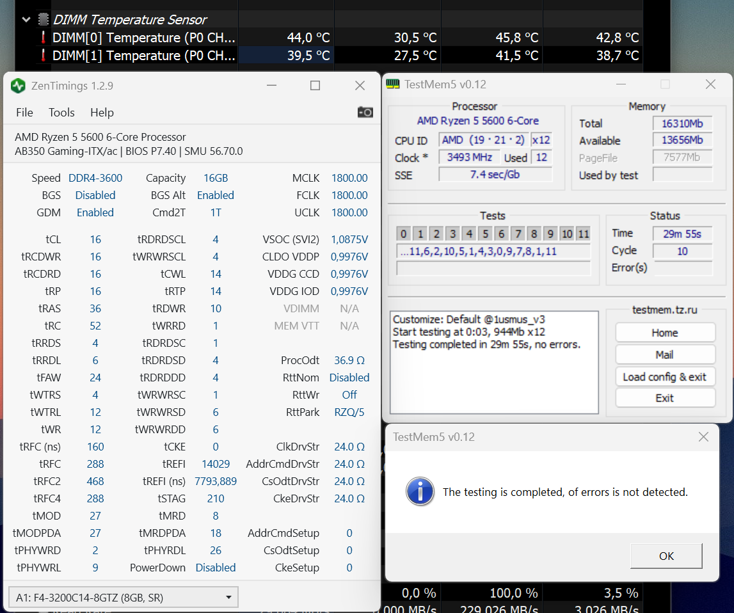Click the DIMM[1] current temperature 39,5 °C
Image resolution: width=734 pixels, height=613 pixels.
[x=308, y=56]
